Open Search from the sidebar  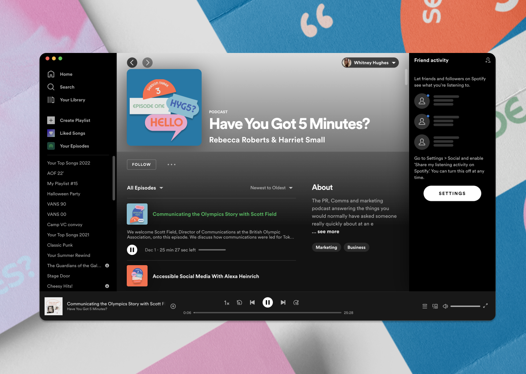[x=61, y=87]
